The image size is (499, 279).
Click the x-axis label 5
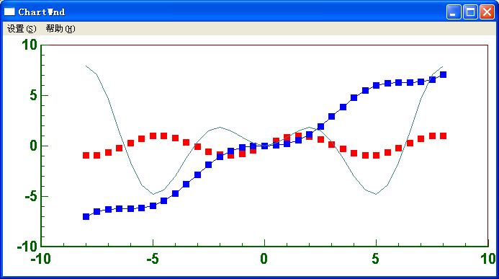tap(376, 259)
